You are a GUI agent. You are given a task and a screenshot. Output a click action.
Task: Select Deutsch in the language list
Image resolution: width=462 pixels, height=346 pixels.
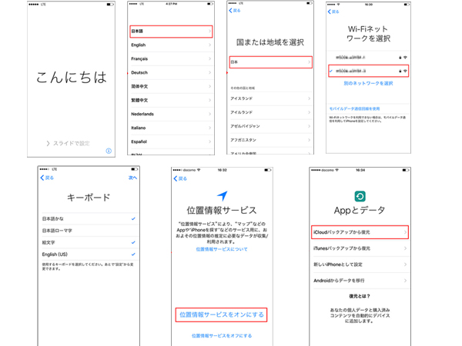(171, 73)
